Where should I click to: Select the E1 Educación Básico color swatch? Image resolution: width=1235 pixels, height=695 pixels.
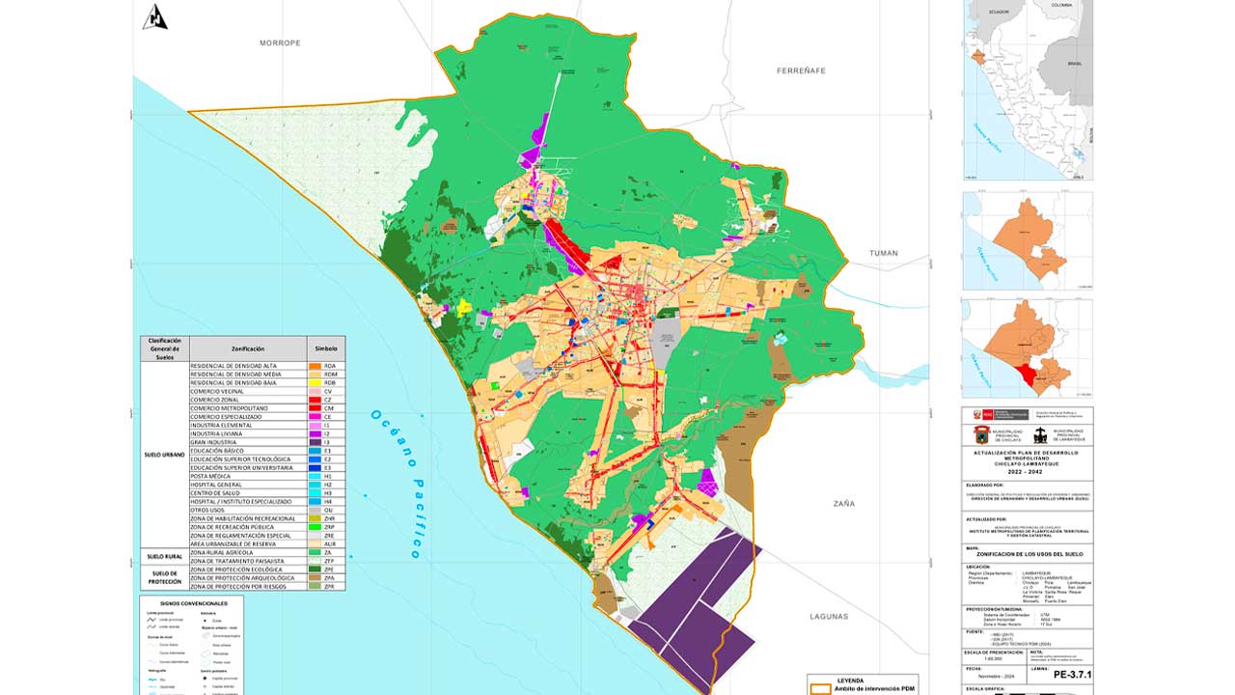pos(316,451)
